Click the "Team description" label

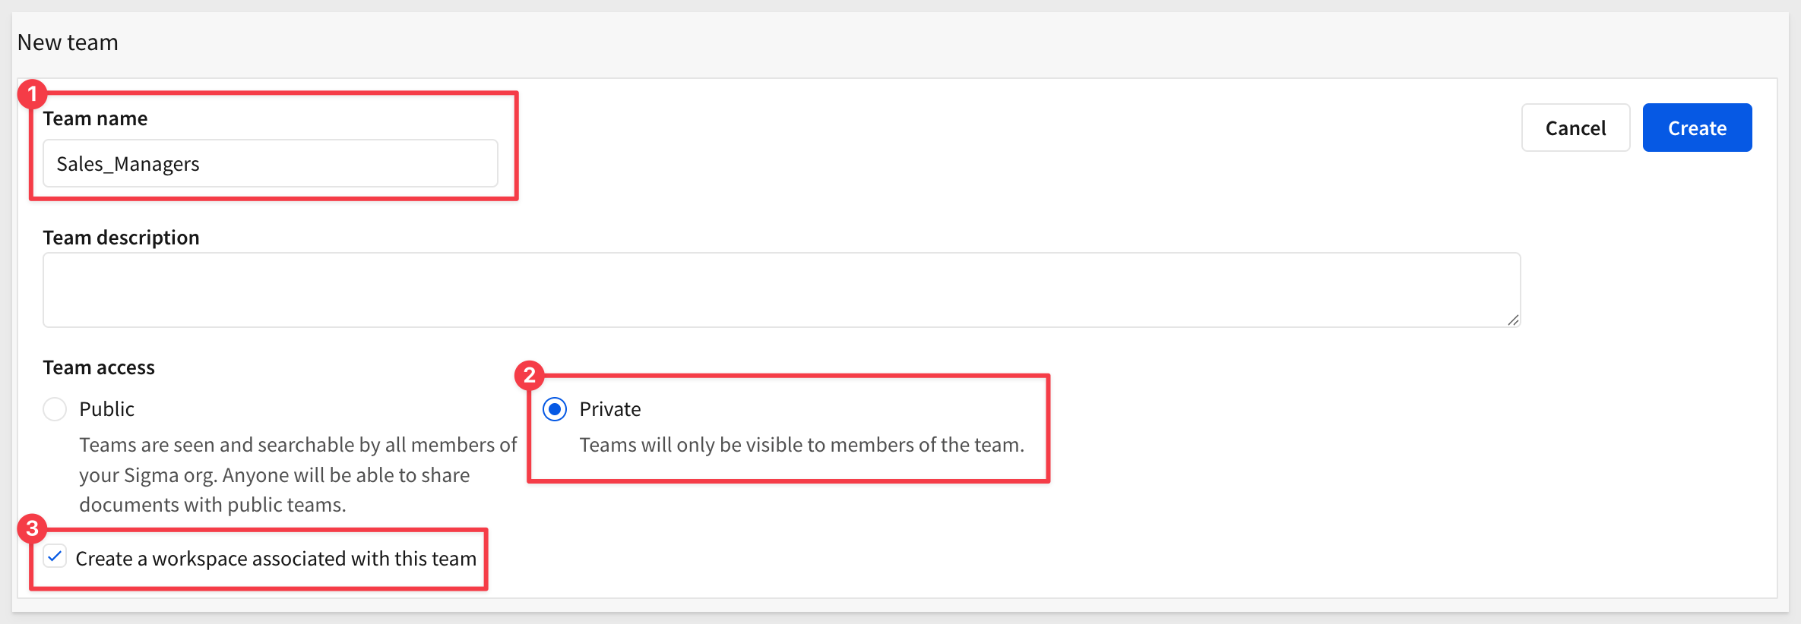[121, 238]
